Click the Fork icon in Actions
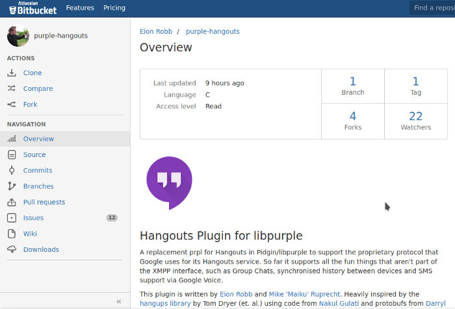This screenshot has height=309, width=455. point(12,105)
